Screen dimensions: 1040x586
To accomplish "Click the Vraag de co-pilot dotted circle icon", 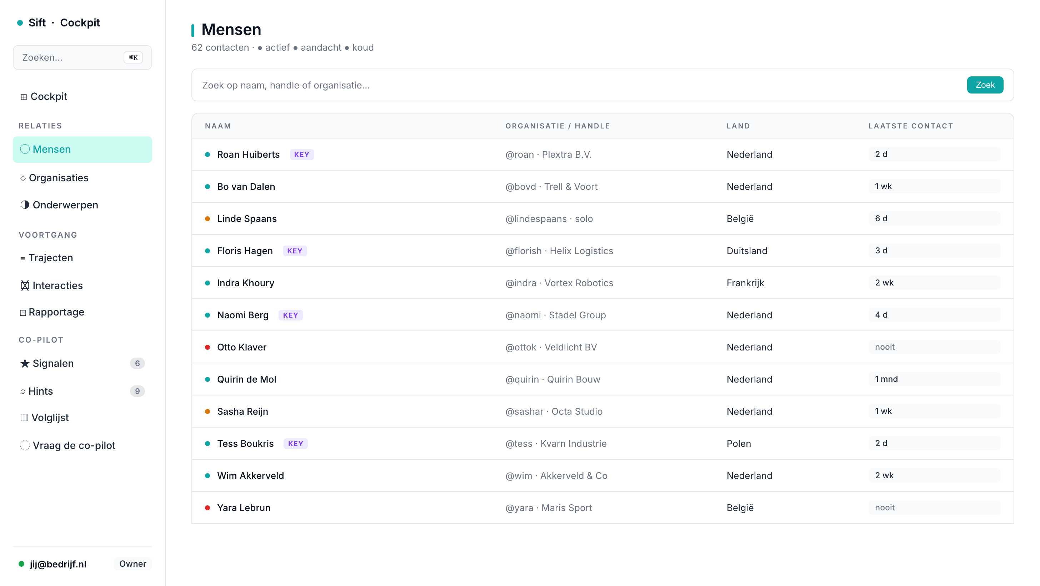I will pyautogui.click(x=25, y=445).
